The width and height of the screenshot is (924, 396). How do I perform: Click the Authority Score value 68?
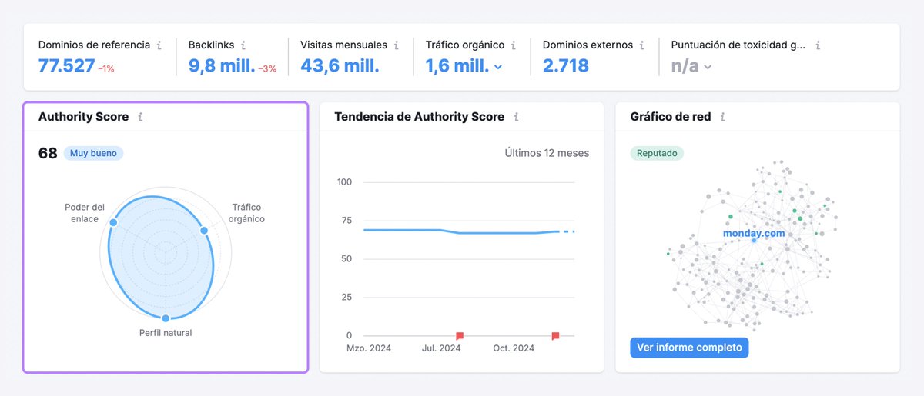tap(48, 153)
